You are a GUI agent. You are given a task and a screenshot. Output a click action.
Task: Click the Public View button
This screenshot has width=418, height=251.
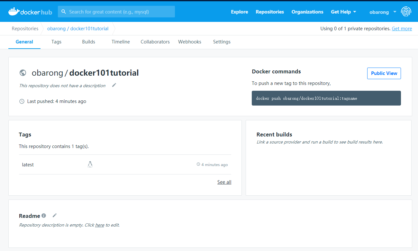(x=384, y=73)
